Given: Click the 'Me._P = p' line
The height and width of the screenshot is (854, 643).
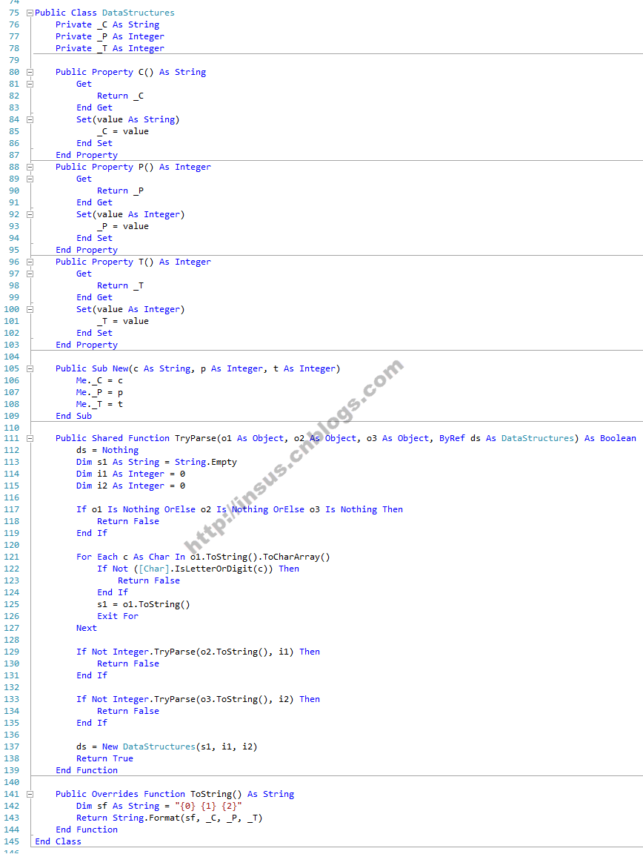Looking at the screenshot, I should tap(99, 393).
